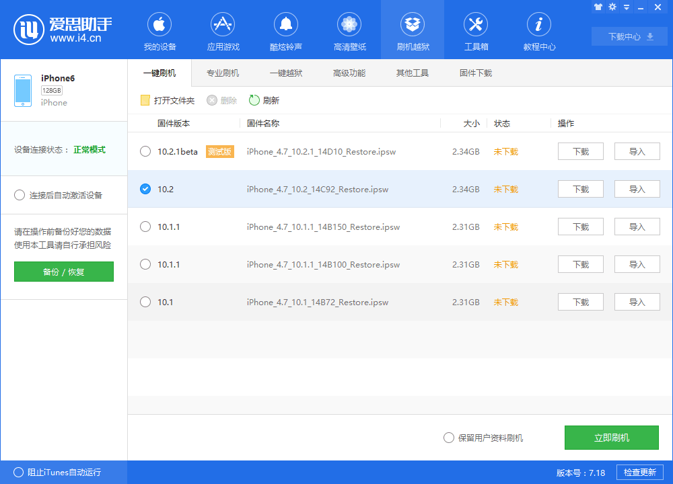The width and height of the screenshot is (673, 484).
Task: Toggle 连接后自动激活设备 option
Action: coord(20,195)
